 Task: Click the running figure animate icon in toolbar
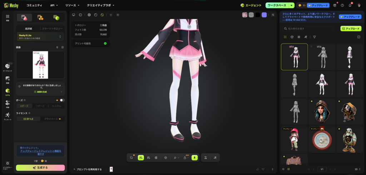(215, 158)
